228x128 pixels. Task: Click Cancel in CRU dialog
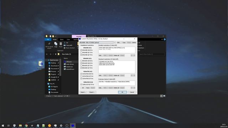132,92
